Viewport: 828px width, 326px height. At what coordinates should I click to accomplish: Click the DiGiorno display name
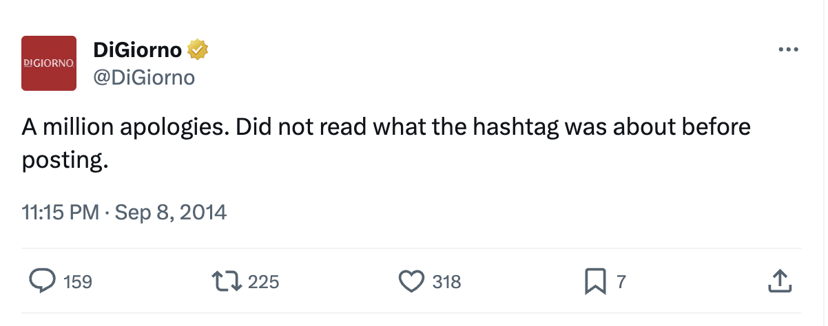137,50
